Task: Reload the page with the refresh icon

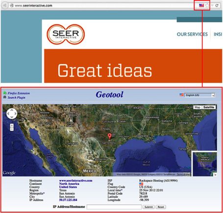Action: coord(217,5)
